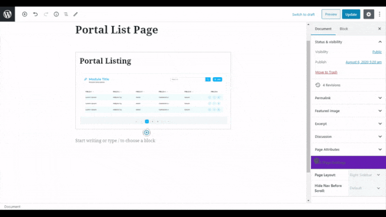Screen dimensions: 386x217
Task: Collapse the Status & visibility section
Action: click(x=380, y=42)
